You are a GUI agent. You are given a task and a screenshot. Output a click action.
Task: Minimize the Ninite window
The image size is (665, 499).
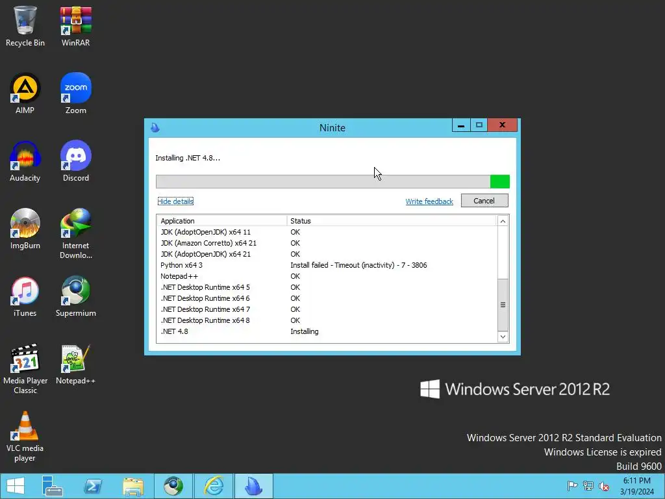[x=461, y=125]
